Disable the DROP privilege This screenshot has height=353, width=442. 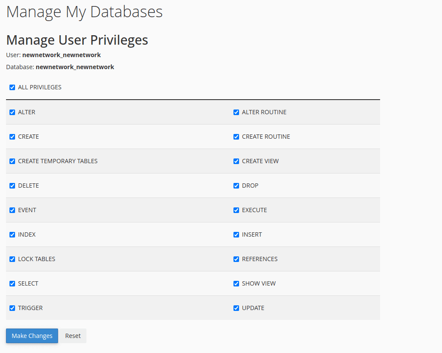coord(236,186)
